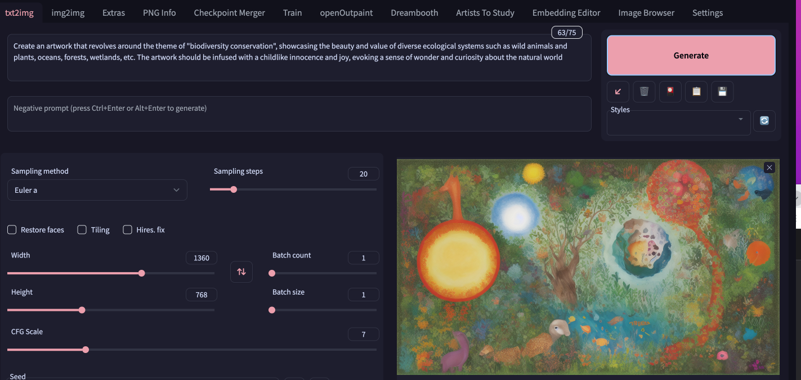Focus the Batch size value field

[363, 295]
